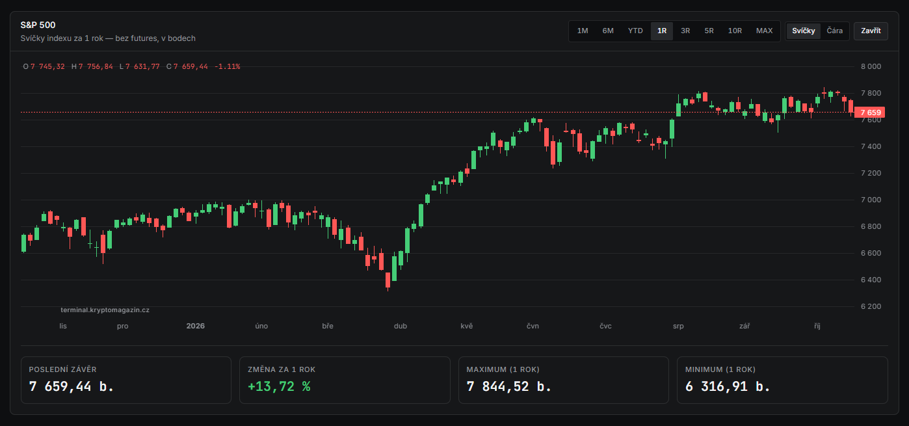
Task: Pick the 10R time range
Action: click(x=735, y=31)
